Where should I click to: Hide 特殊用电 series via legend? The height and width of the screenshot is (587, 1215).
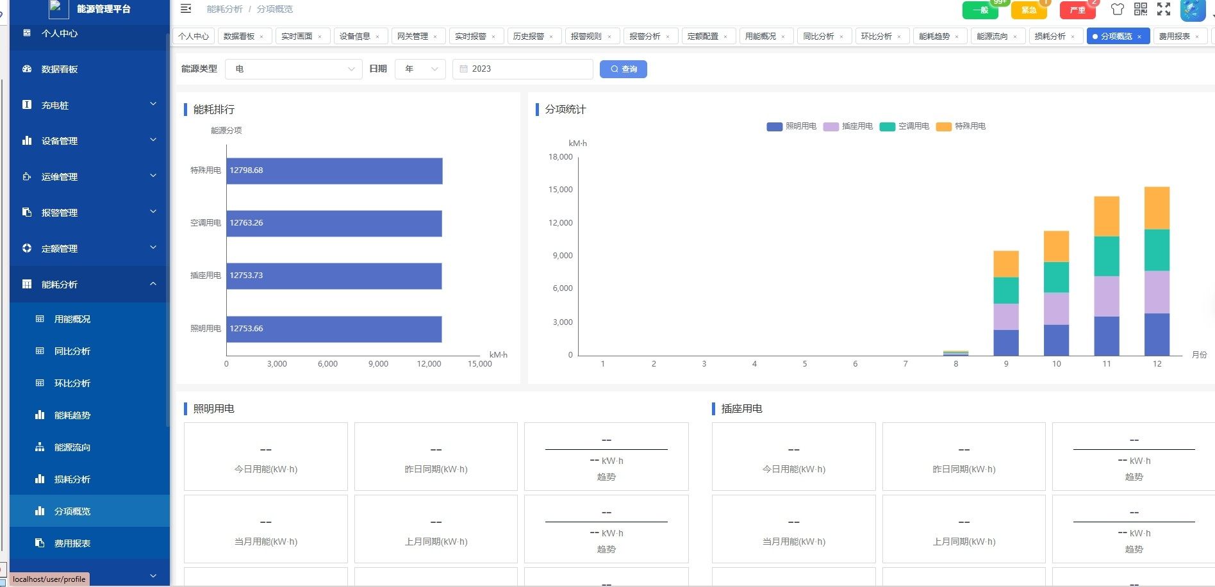pos(961,126)
